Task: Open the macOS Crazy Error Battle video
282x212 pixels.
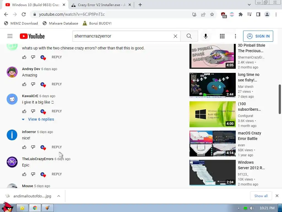Action: point(212,144)
